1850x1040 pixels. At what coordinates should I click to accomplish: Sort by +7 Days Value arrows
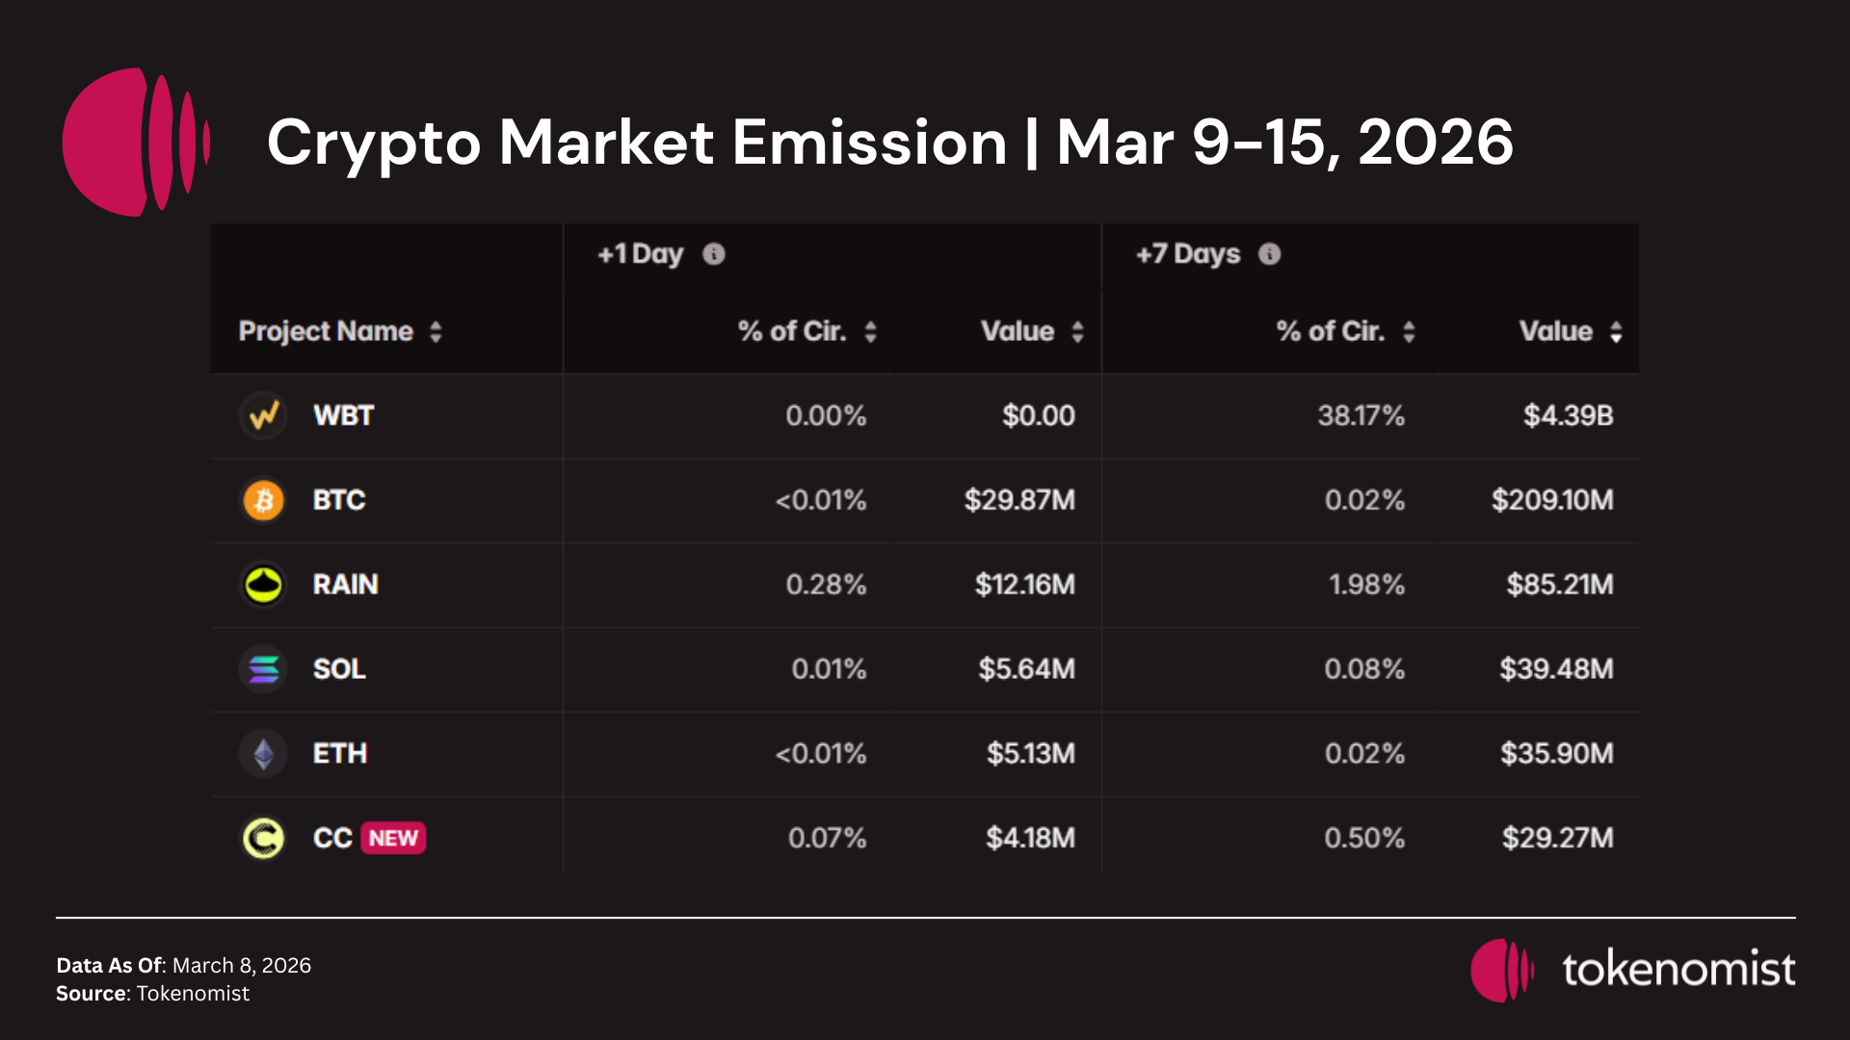coord(1616,332)
